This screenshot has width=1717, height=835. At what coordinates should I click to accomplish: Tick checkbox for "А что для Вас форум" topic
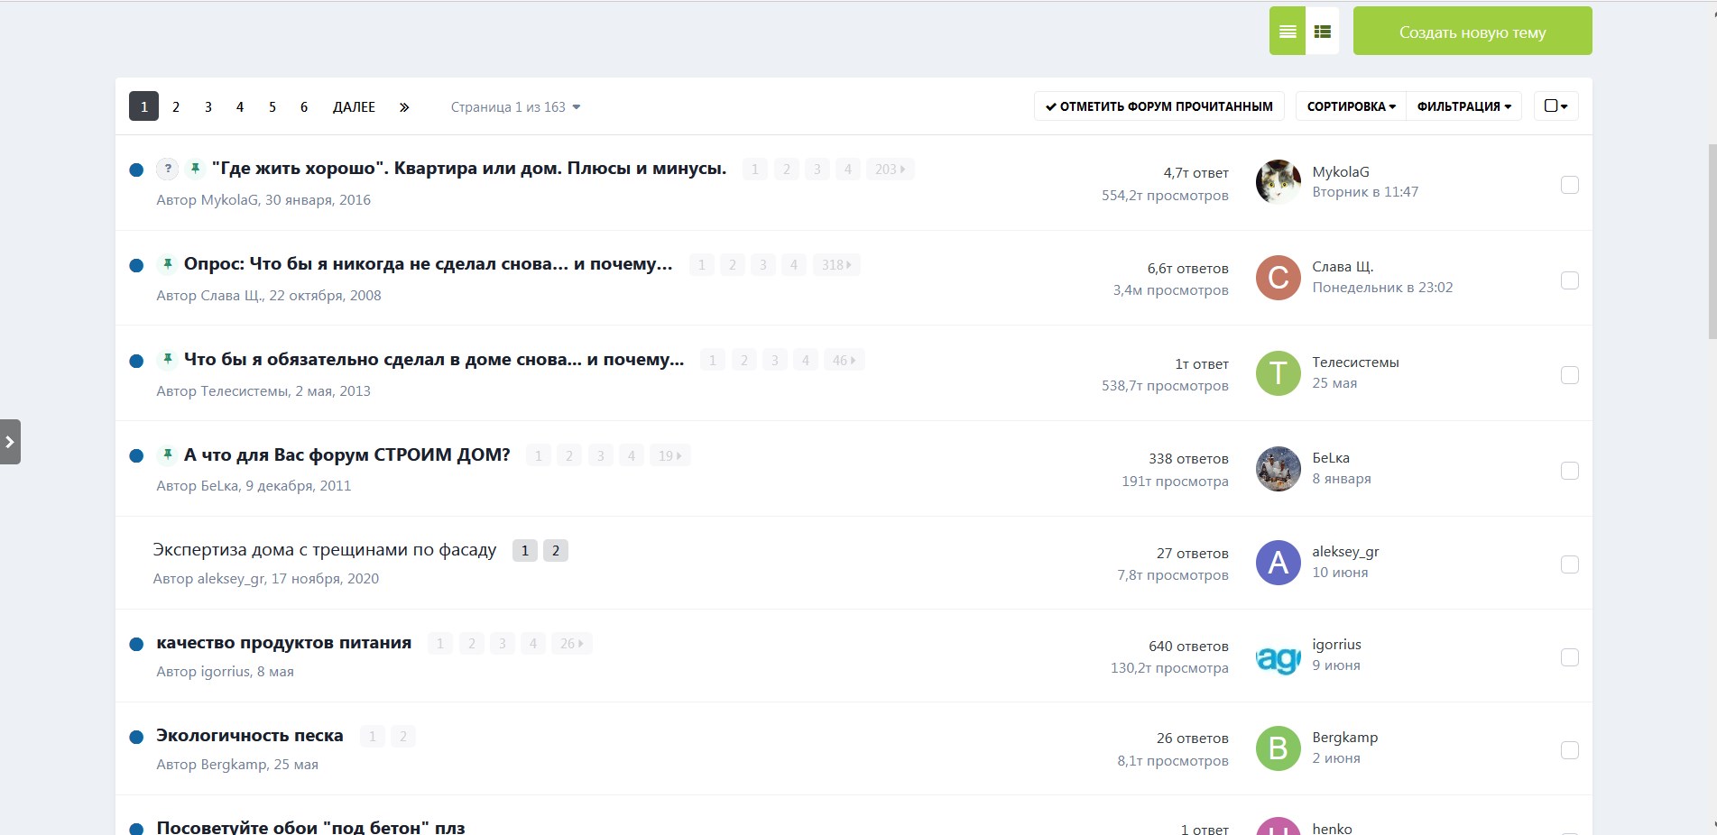pos(1570,471)
